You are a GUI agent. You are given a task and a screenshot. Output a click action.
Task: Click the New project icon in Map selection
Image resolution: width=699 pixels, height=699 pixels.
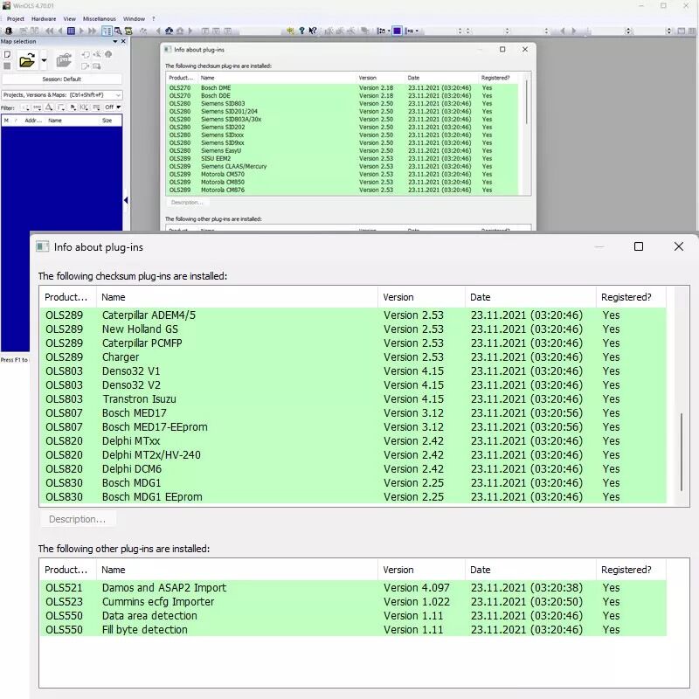pos(7,54)
